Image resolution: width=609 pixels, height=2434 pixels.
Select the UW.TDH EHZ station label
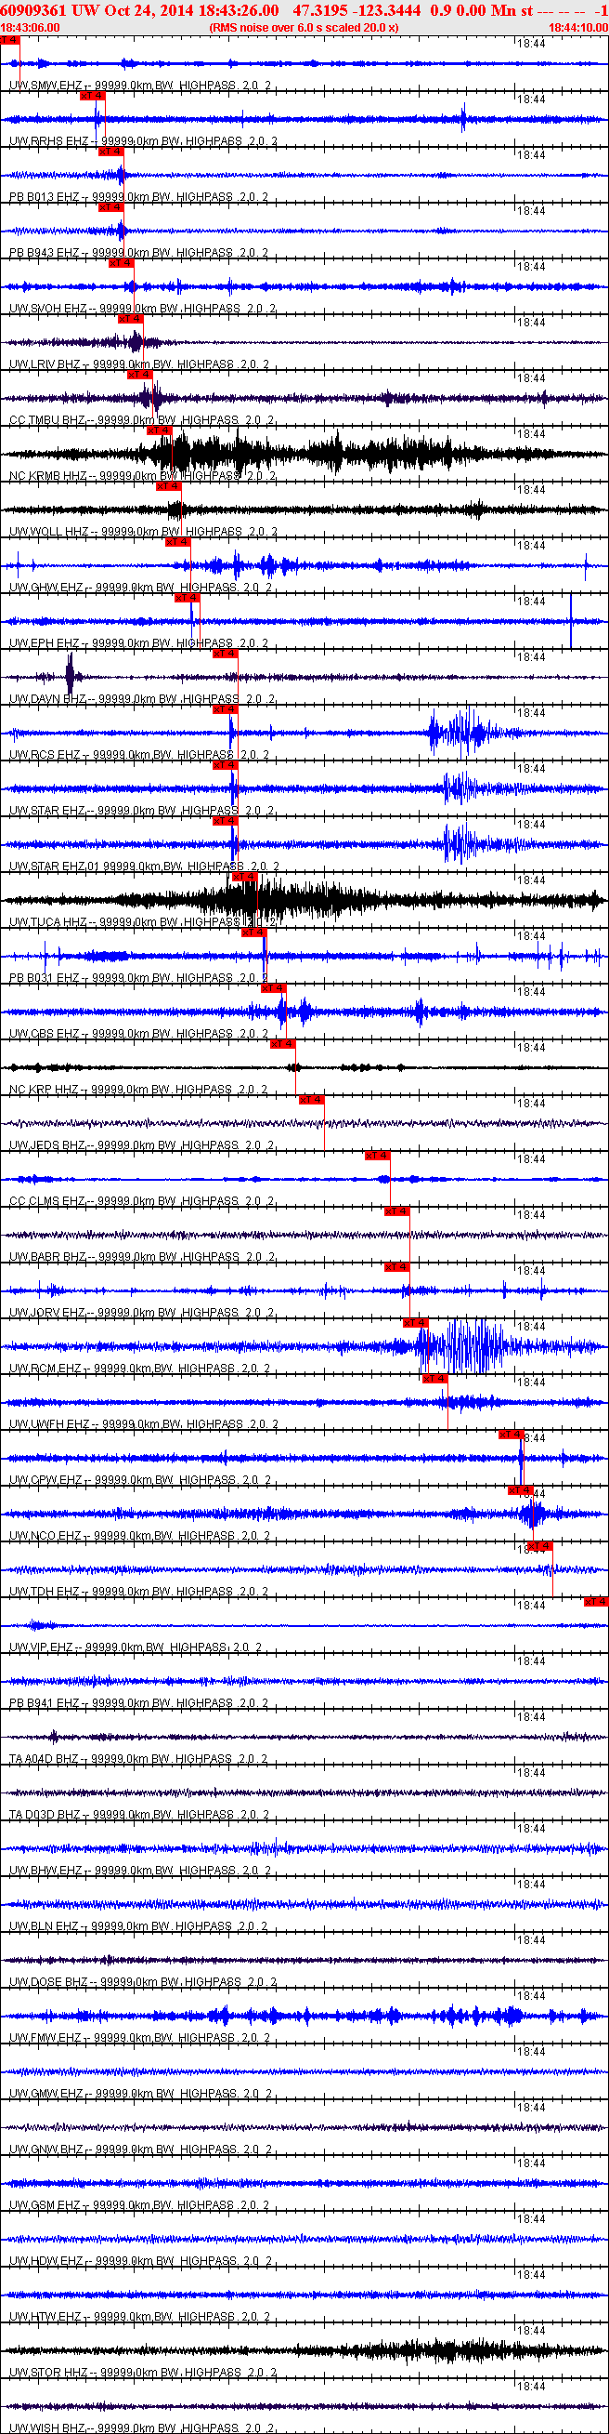(139, 1591)
